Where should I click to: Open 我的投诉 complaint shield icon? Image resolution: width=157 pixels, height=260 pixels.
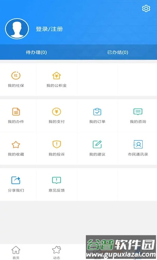click(x=57, y=144)
